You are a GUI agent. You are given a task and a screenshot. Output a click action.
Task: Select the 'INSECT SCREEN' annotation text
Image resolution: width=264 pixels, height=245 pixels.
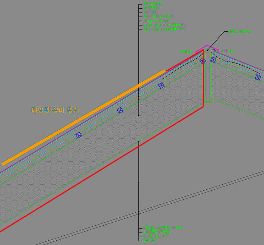pos(239,32)
